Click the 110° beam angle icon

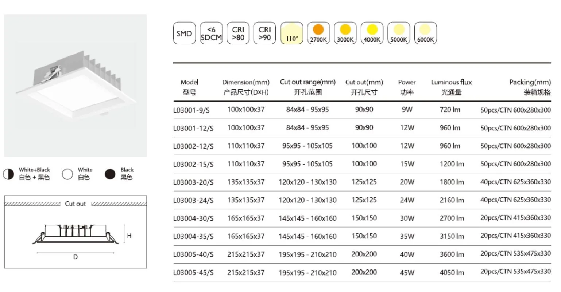(x=291, y=33)
